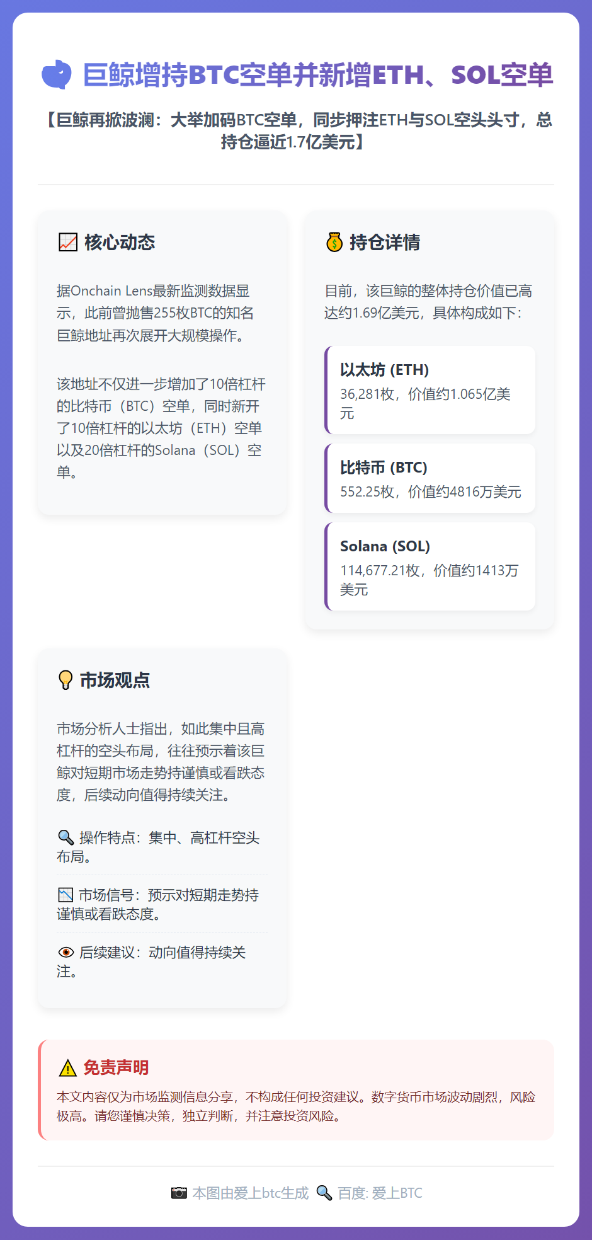
Task: Click the camera icon in the footer
Action: [x=179, y=1193]
